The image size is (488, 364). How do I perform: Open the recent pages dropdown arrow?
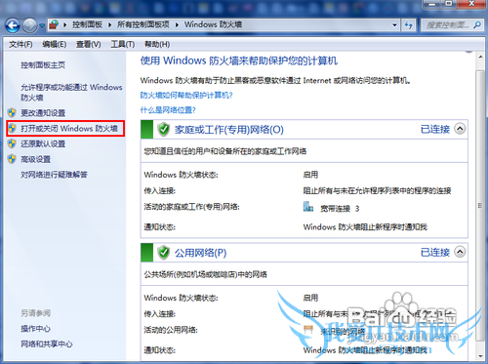coord(42,25)
